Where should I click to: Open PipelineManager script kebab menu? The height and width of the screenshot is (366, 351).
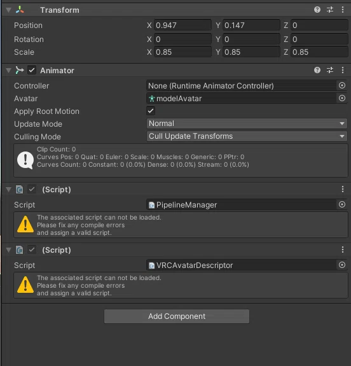click(x=342, y=189)
